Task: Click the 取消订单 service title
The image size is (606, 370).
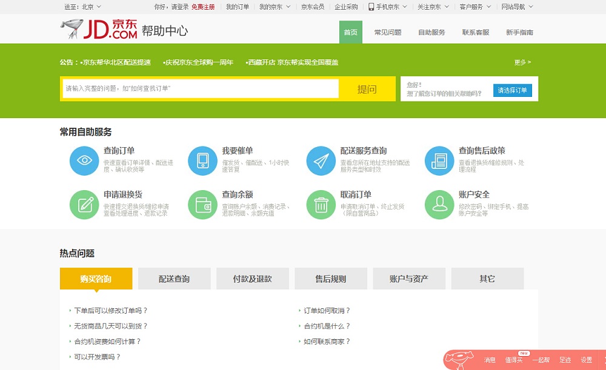Action: [356, 194]
